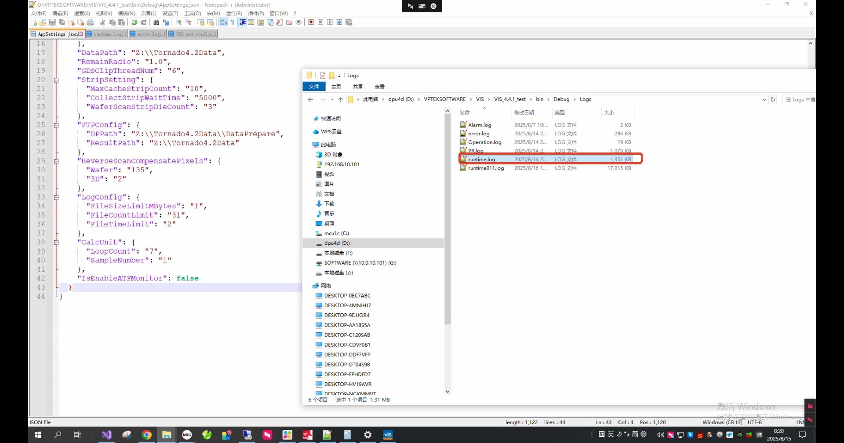844x443 pixels.
Task: Open the address bar history dropdown
Action: (x=764, y=100)
